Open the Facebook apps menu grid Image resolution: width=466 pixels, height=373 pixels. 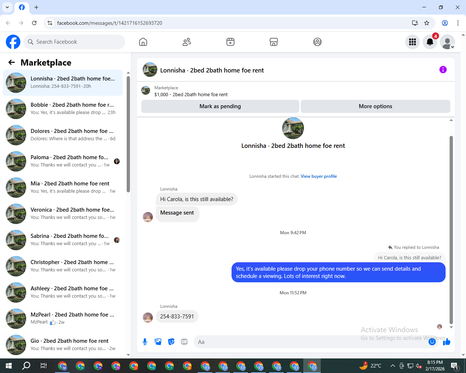[x=412, y=42]
